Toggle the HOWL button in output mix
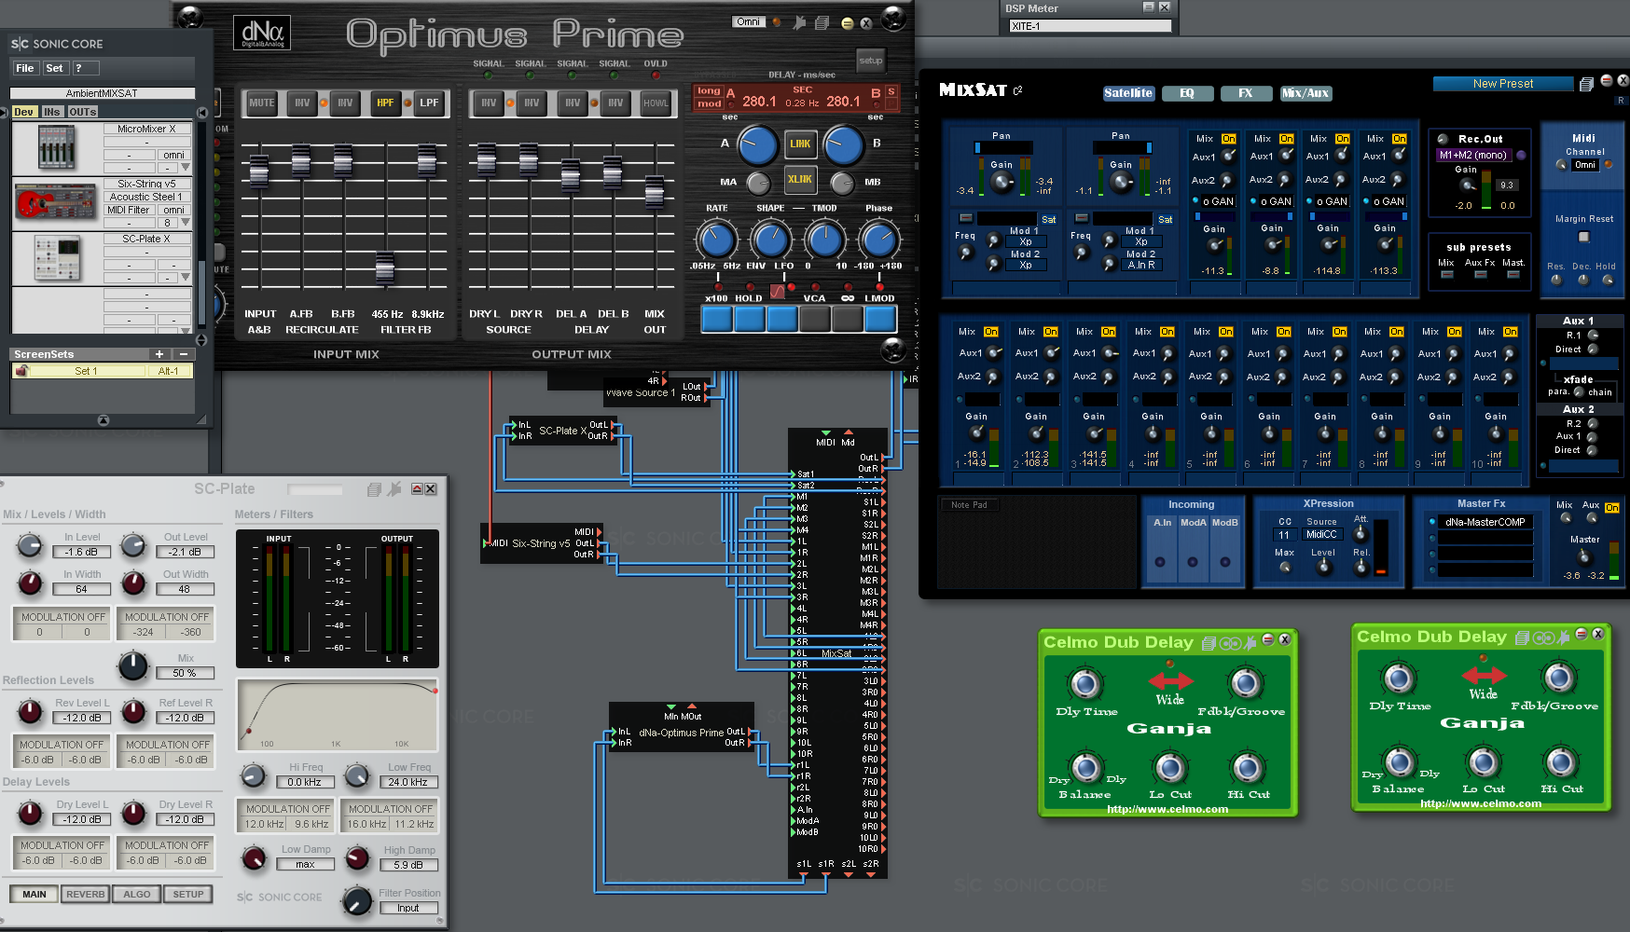1630x932 pixels. pyautogui.click(x=656, y=103)
